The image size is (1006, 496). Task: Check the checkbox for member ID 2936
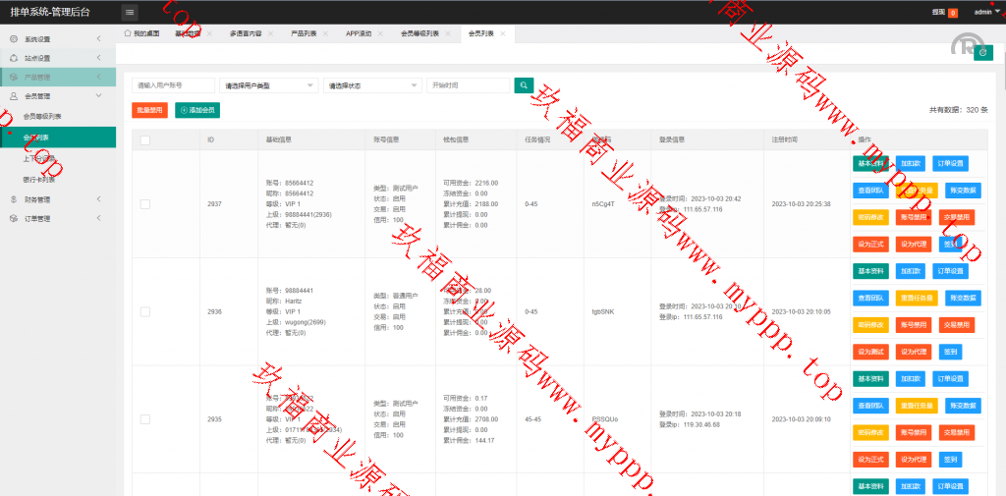(145, 311)
